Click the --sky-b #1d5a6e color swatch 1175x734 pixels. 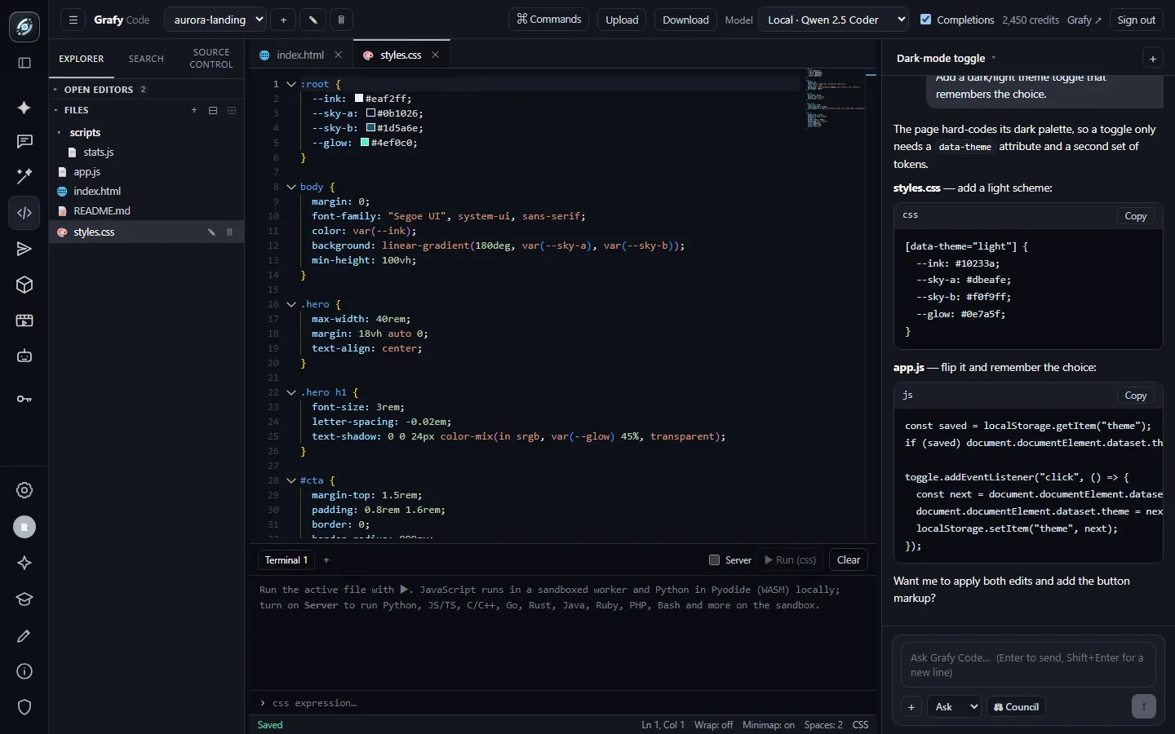point(370,128)
